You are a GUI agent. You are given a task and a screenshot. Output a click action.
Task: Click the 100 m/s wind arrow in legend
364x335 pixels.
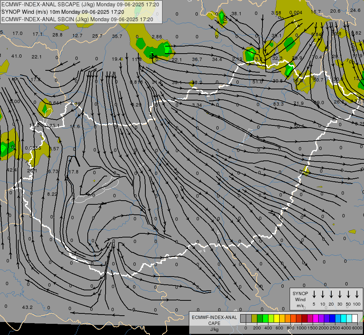click(357, 294)
